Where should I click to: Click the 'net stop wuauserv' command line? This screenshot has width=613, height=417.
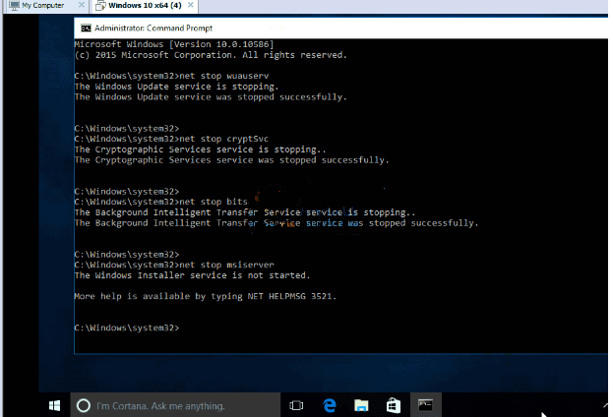[171, 76]
